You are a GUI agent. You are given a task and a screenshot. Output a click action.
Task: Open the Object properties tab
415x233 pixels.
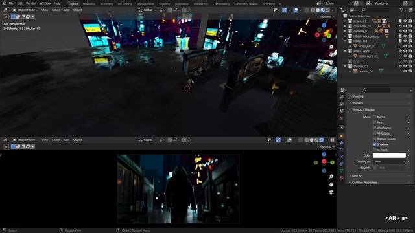tap(342, 136)
